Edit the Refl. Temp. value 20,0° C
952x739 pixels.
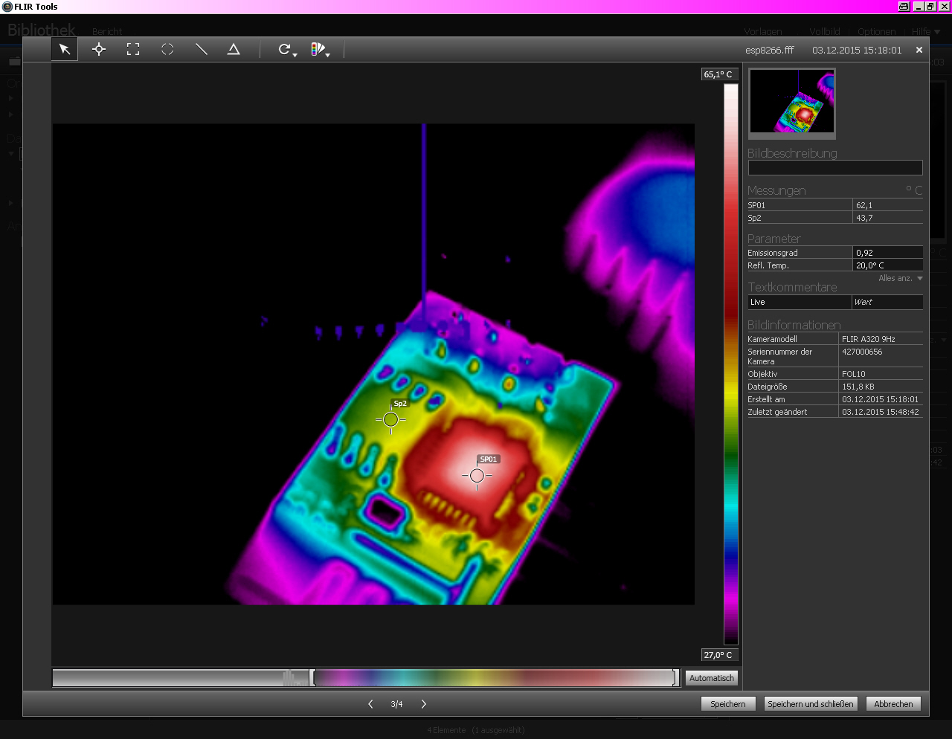[x=888, y=265]
